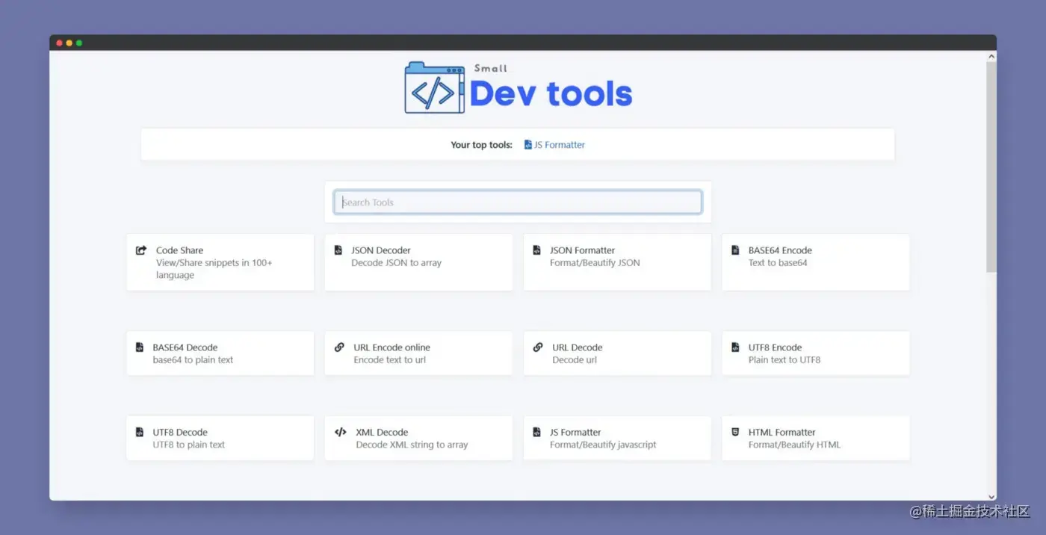Click 'View/Share snippets in 100+ language' text

(x=214, y=269)
